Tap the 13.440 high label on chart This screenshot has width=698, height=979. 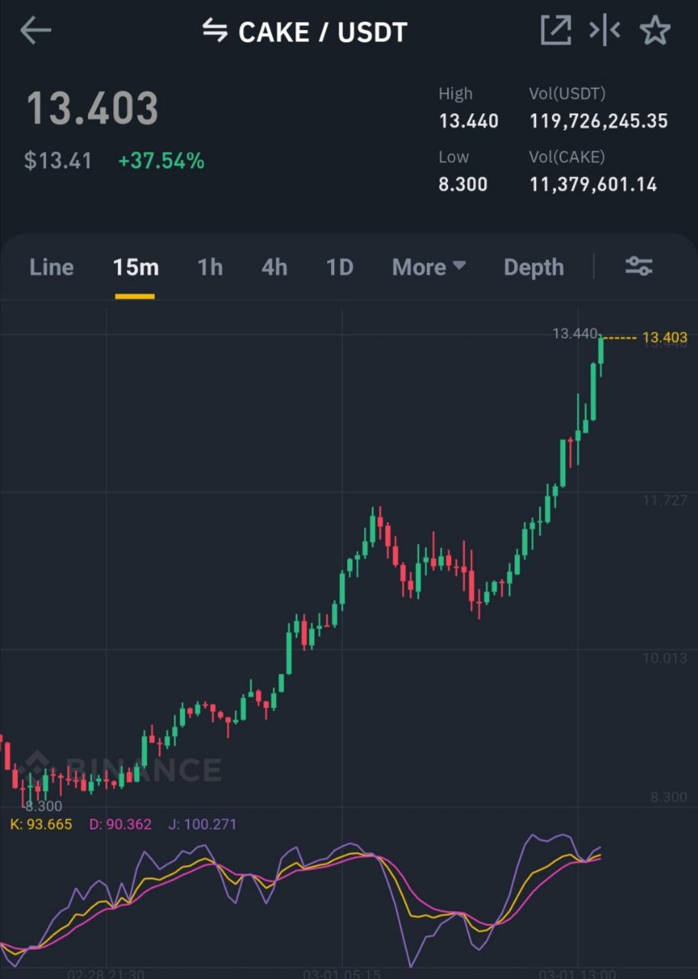click(574, 333)
